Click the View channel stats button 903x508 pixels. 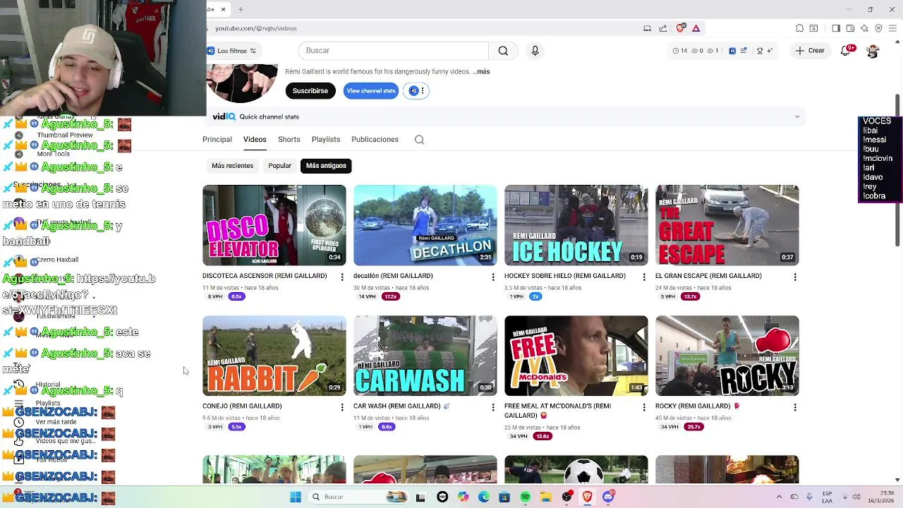[x=371, y=91]
